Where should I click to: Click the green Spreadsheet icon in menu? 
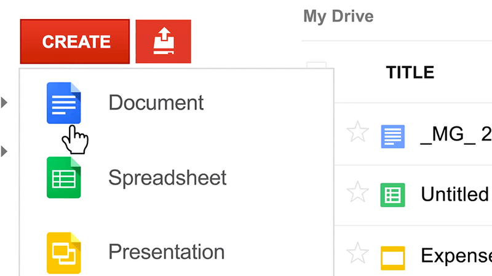[x=64, y=177]
